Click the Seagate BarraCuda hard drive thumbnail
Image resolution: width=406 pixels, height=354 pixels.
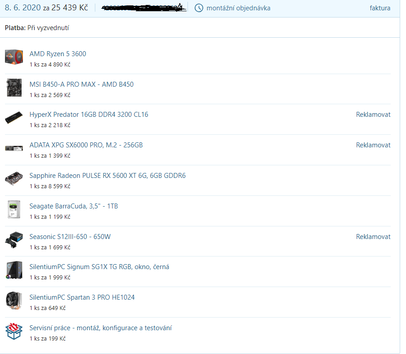click(14, 209)
